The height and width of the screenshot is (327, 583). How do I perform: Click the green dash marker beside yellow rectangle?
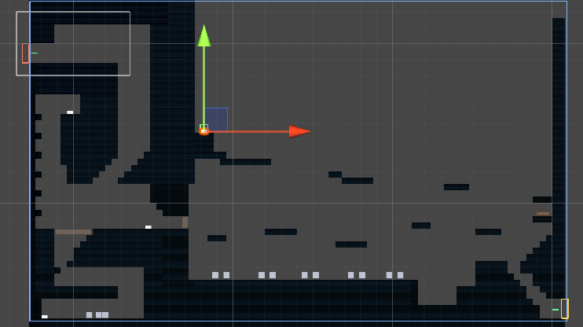tap(555, 310)
